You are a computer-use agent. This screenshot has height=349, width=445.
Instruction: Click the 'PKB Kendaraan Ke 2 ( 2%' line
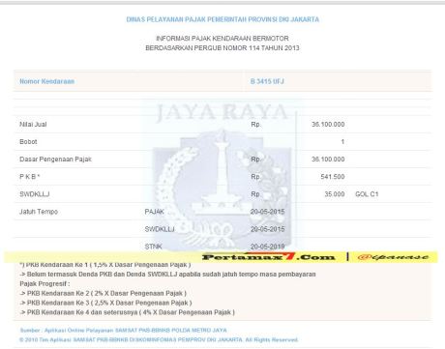point(104,293)
